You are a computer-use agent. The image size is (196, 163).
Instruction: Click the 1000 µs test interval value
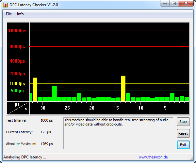click(x=47, y=120)
